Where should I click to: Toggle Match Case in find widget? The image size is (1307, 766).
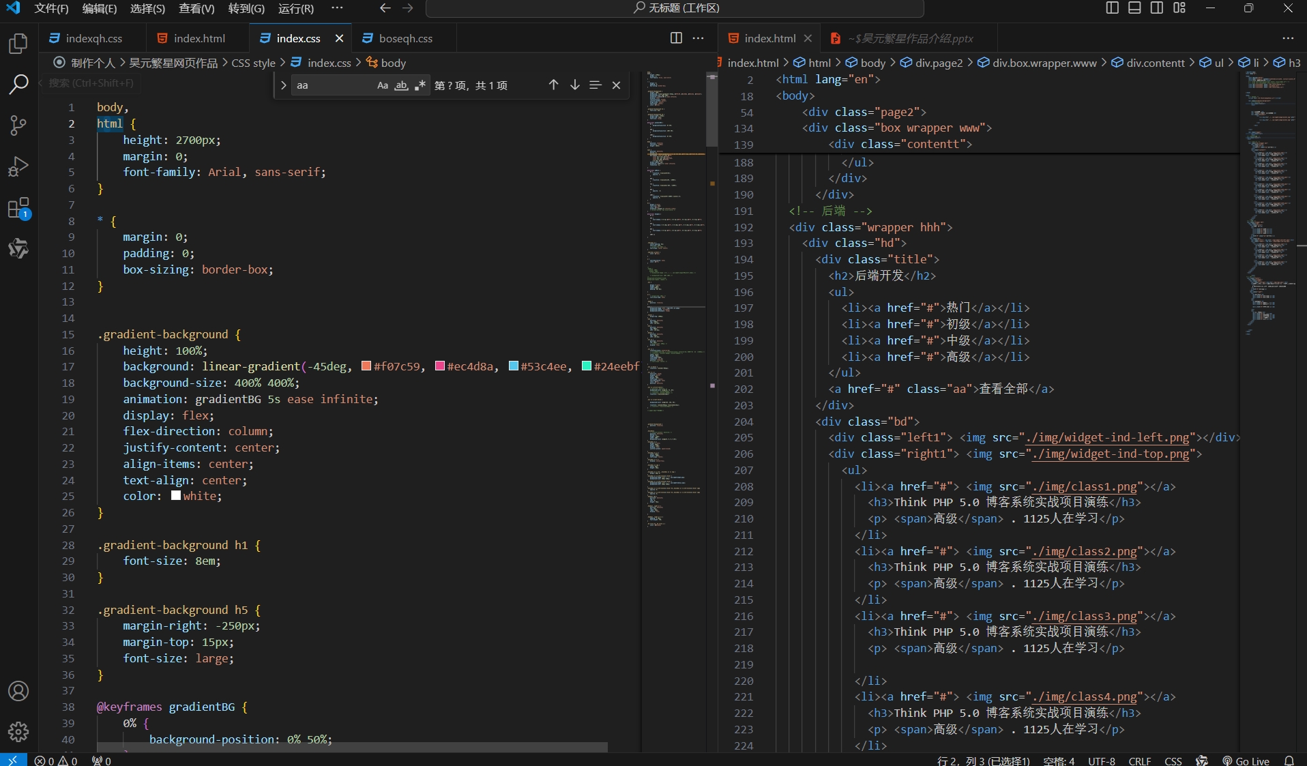(x=383, y=85)
